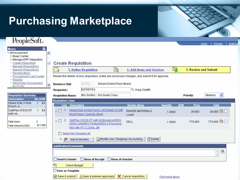This screenshot has height=180, width=240.
Task: Open the Reports menu link
Action: 17,80
